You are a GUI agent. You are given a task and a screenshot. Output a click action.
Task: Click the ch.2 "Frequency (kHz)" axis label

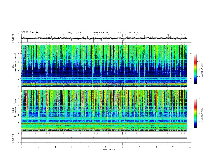(15, 107)
